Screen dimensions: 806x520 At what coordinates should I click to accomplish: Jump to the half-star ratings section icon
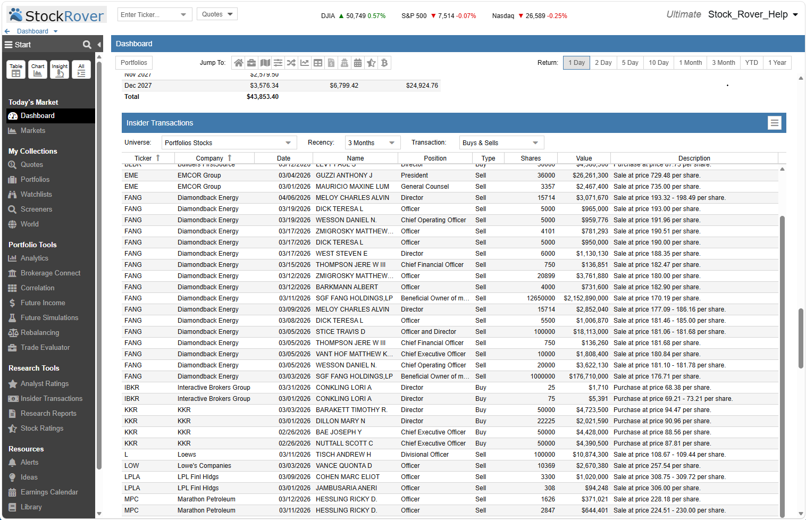pos(371,63)
